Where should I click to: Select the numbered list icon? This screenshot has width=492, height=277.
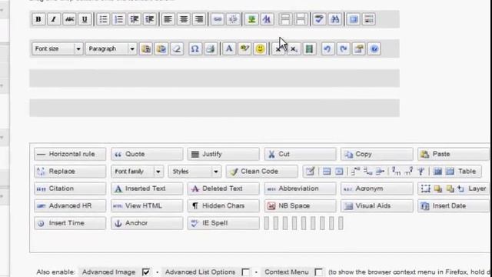click(x=118, y=19)
